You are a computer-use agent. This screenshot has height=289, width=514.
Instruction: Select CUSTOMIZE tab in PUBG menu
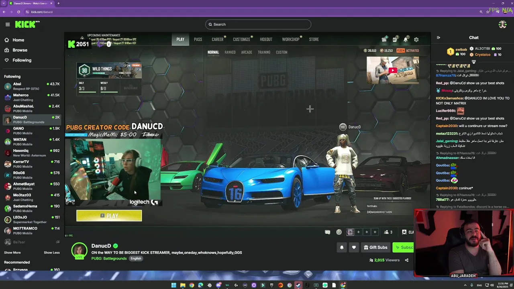[x=242, y=39]
